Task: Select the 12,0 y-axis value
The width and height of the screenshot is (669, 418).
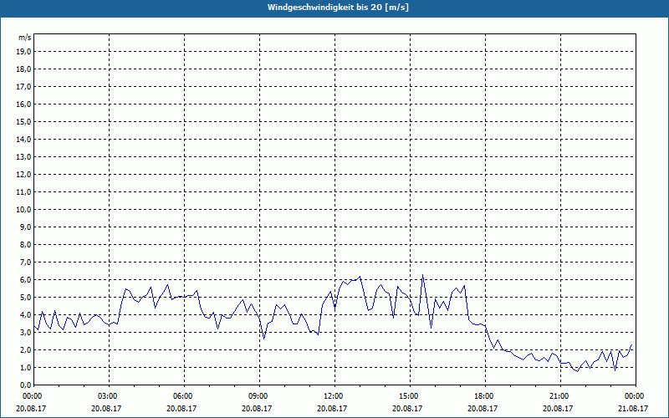Action: [23, 174]
